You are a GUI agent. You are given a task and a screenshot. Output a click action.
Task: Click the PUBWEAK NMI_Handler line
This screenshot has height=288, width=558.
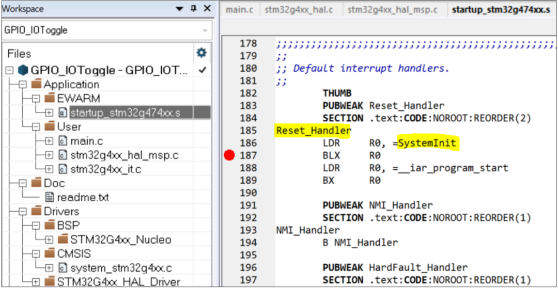pos(378,205)
